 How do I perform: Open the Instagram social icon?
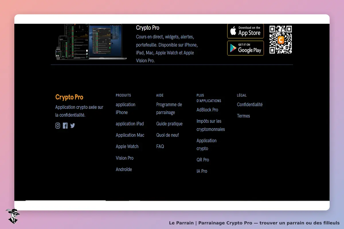[58, 126]
